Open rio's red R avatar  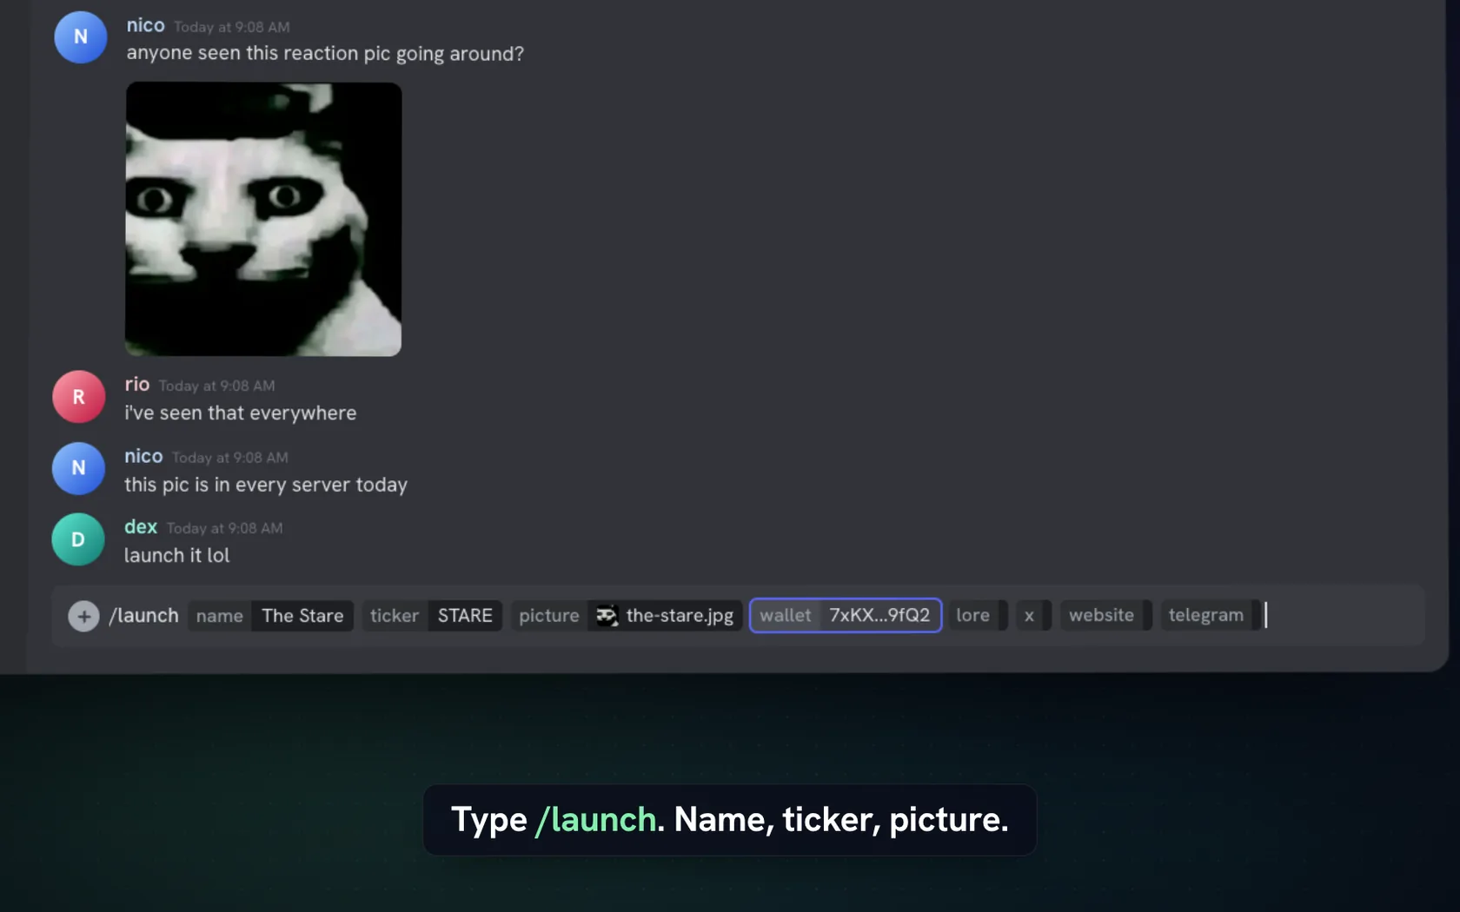coord(78,397)
